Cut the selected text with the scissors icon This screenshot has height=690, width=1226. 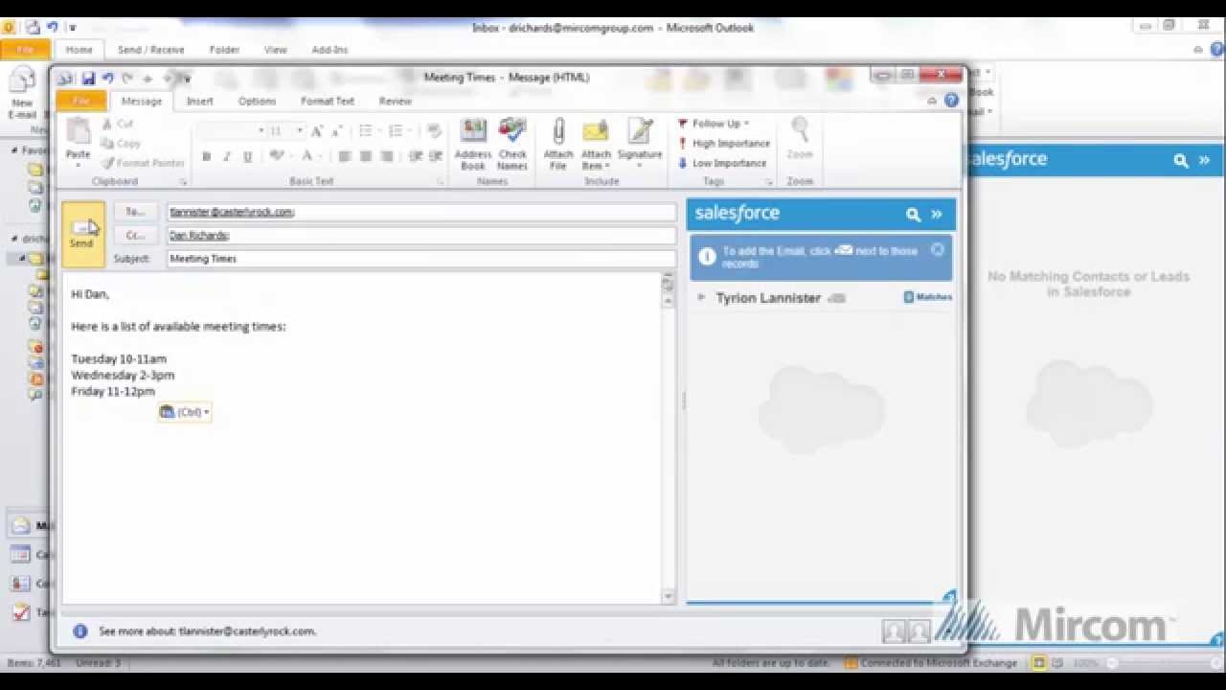coord(108,124)
